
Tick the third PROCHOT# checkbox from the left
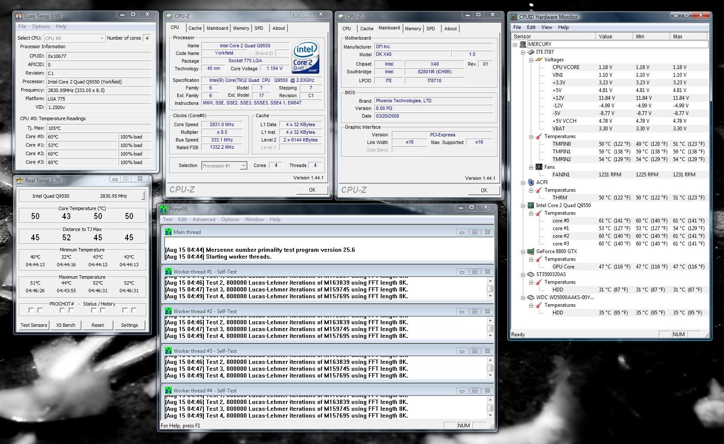62,310
